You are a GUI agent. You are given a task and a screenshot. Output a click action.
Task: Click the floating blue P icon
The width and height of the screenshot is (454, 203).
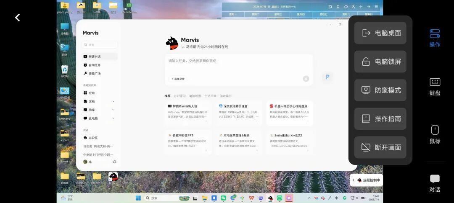pos(327,77)
